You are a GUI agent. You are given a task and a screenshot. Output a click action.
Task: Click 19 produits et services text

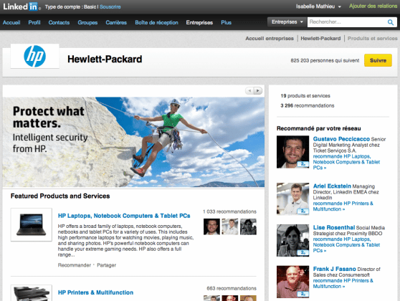coord(305,95)
